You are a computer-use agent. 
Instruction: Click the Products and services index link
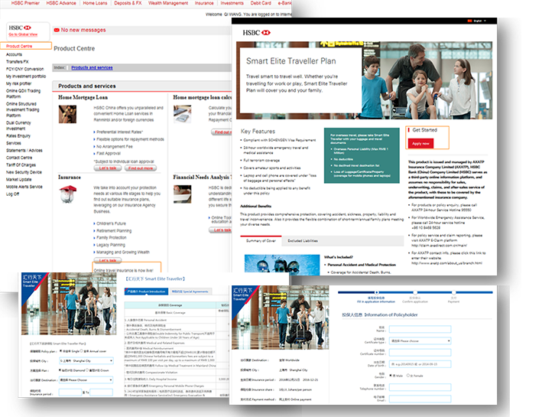pos(92,67)
